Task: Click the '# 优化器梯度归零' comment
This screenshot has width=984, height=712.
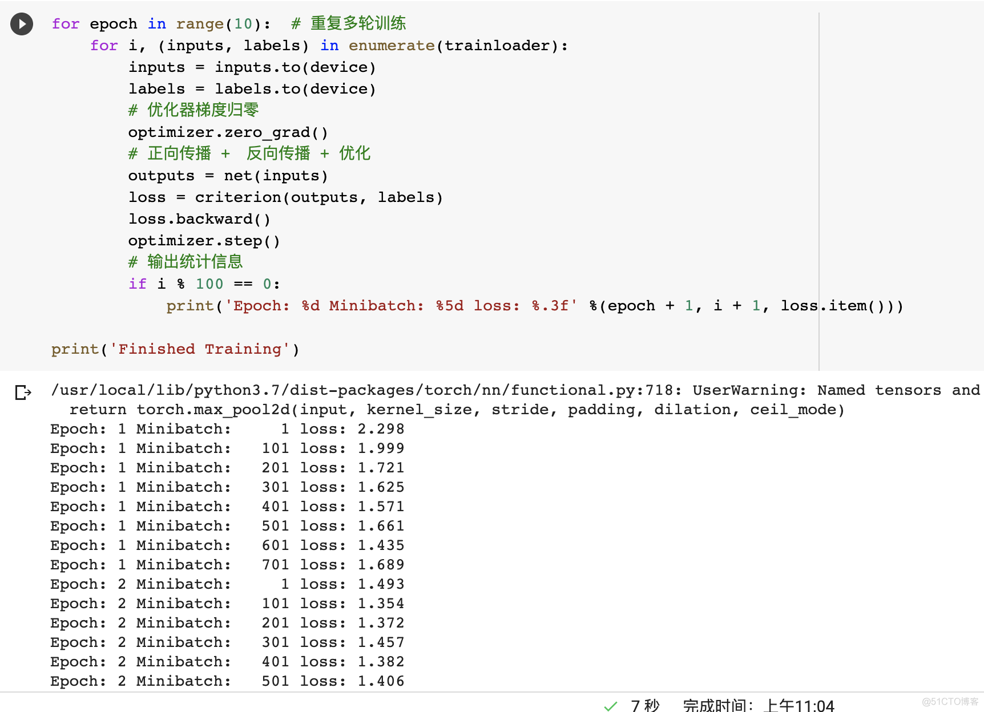Action: 193,110
